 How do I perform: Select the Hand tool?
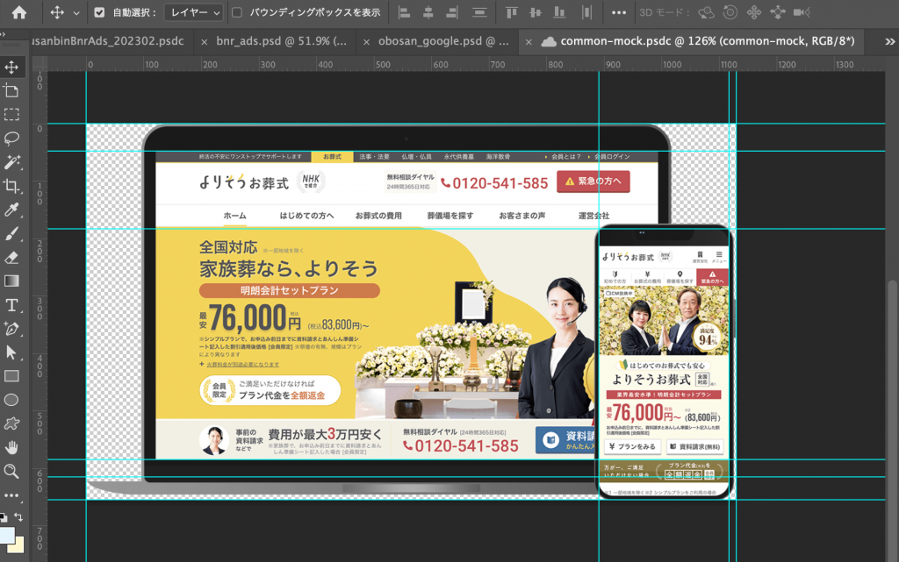(x=11, y=447)
